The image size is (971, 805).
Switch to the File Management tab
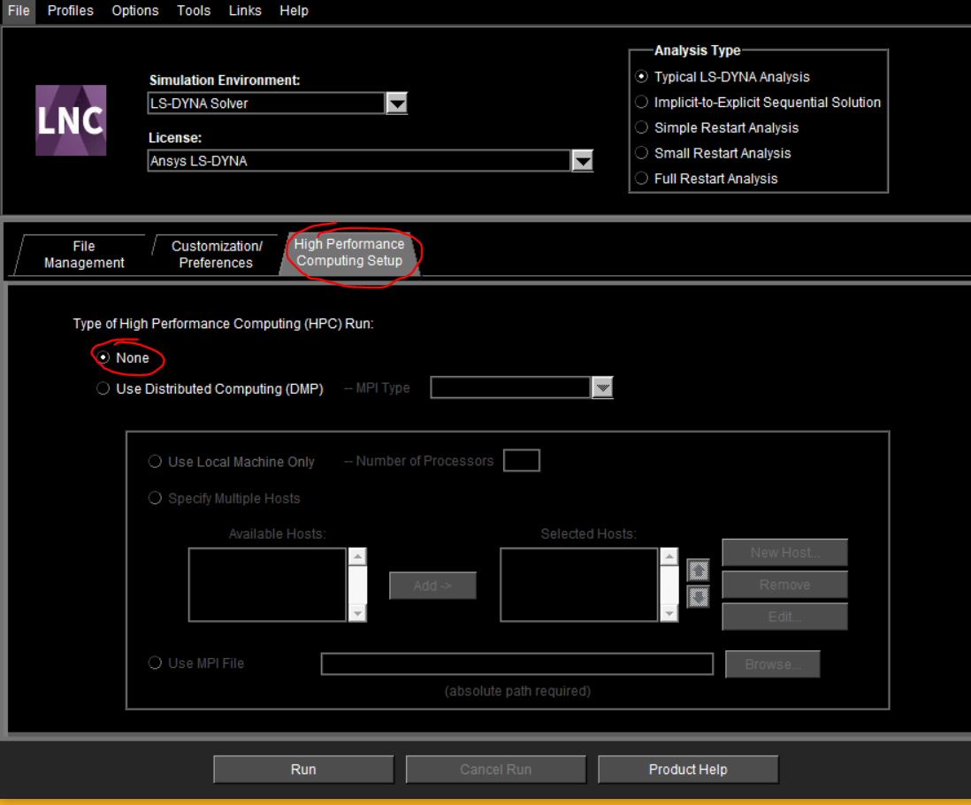[x=84, y=255]
